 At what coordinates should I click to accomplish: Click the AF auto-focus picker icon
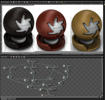(38, 2)
